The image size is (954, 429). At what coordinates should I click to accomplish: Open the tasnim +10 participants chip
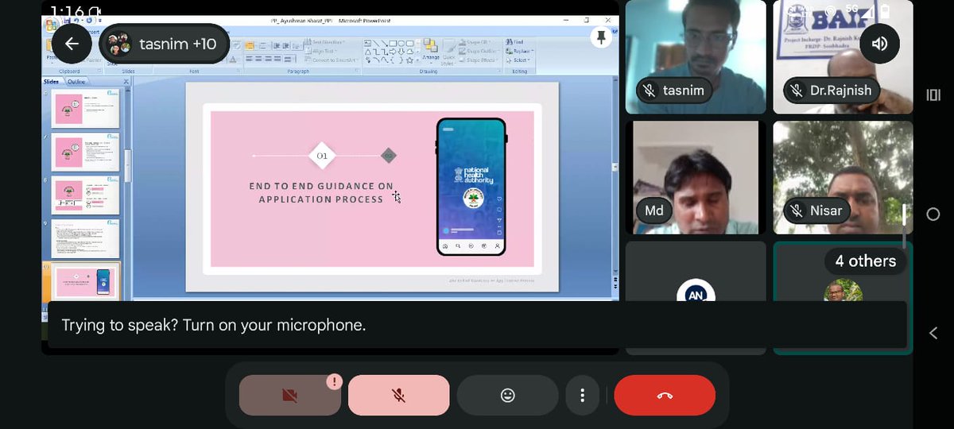point(165,44)
